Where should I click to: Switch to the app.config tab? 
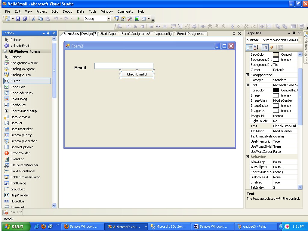164,34
